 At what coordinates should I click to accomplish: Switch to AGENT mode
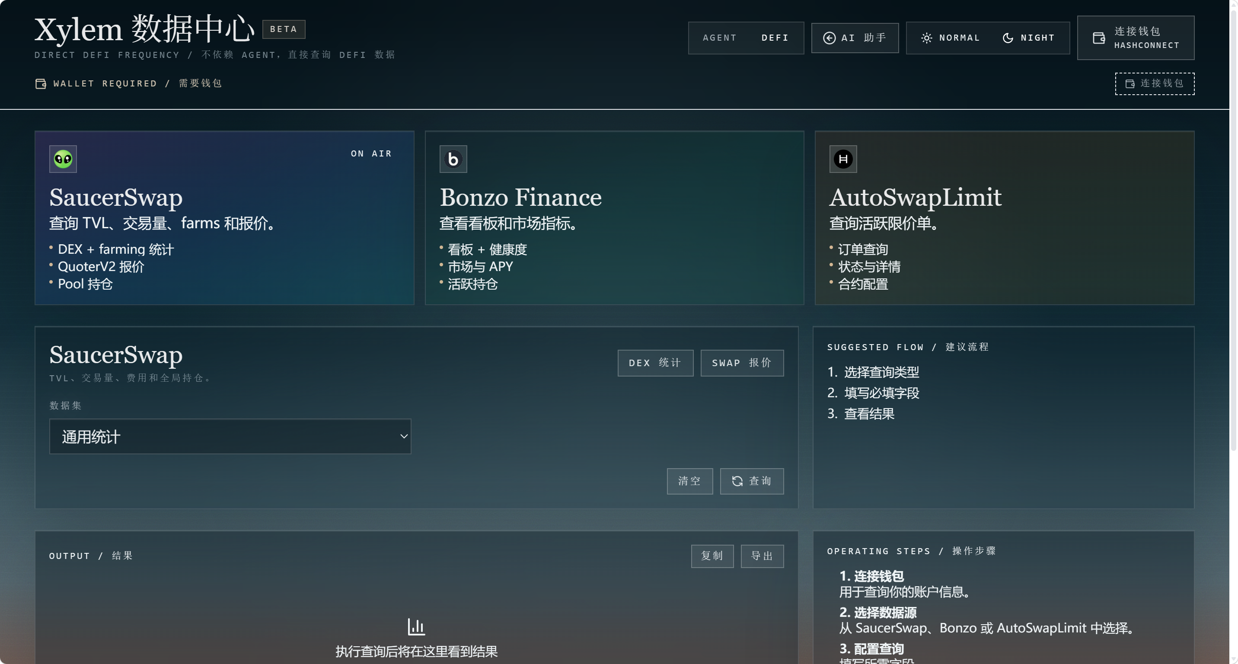[x=719, y=38]
